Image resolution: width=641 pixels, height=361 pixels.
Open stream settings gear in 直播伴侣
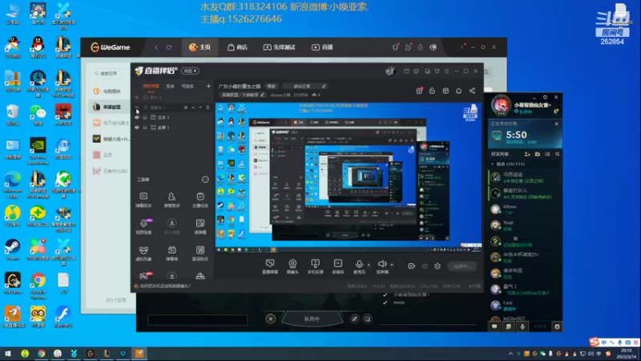(437, 266)
